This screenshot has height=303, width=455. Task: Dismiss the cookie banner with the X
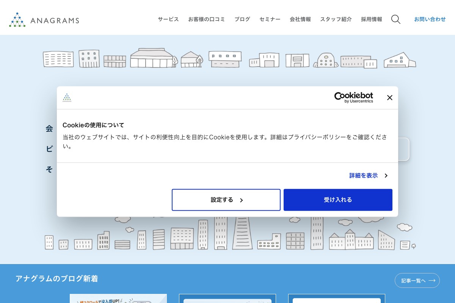coord(390,98)
